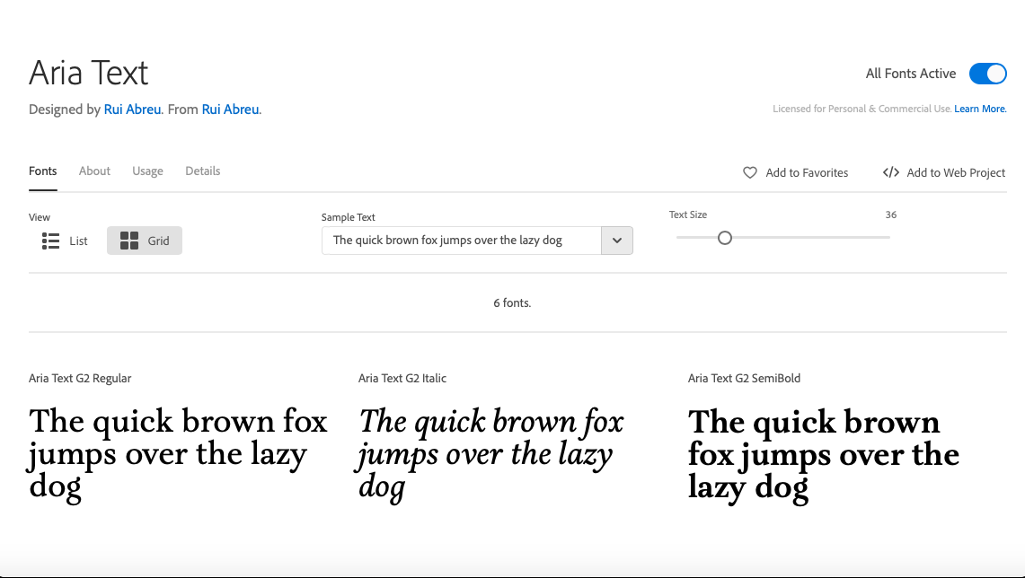Viewport: 1025px width, 578px height.
Task: Click the Learn More licensing link
Action: (x=979, y=109)
